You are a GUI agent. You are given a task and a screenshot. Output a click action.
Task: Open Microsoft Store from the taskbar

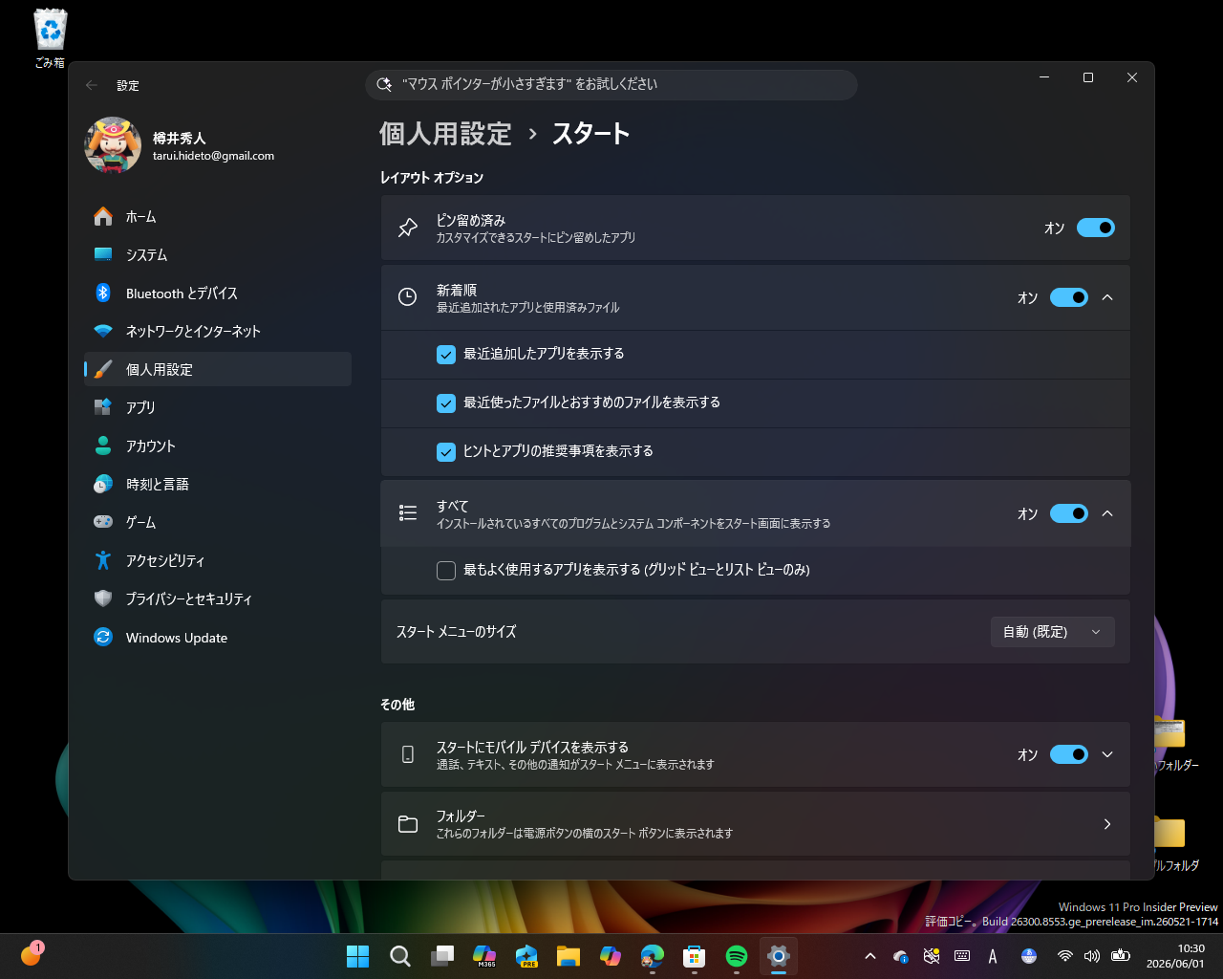point(695,956)
